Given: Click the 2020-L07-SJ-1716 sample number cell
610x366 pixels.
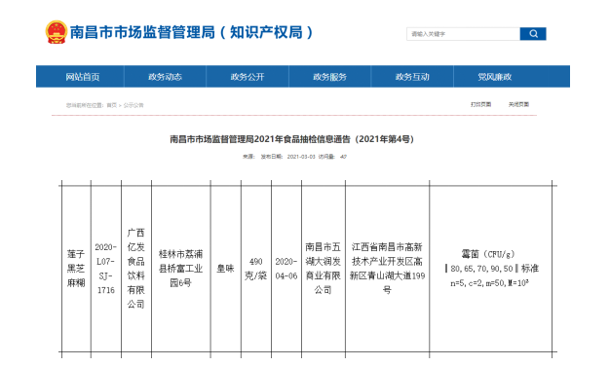Looking at the screenshot, I should tap(106, 269).
